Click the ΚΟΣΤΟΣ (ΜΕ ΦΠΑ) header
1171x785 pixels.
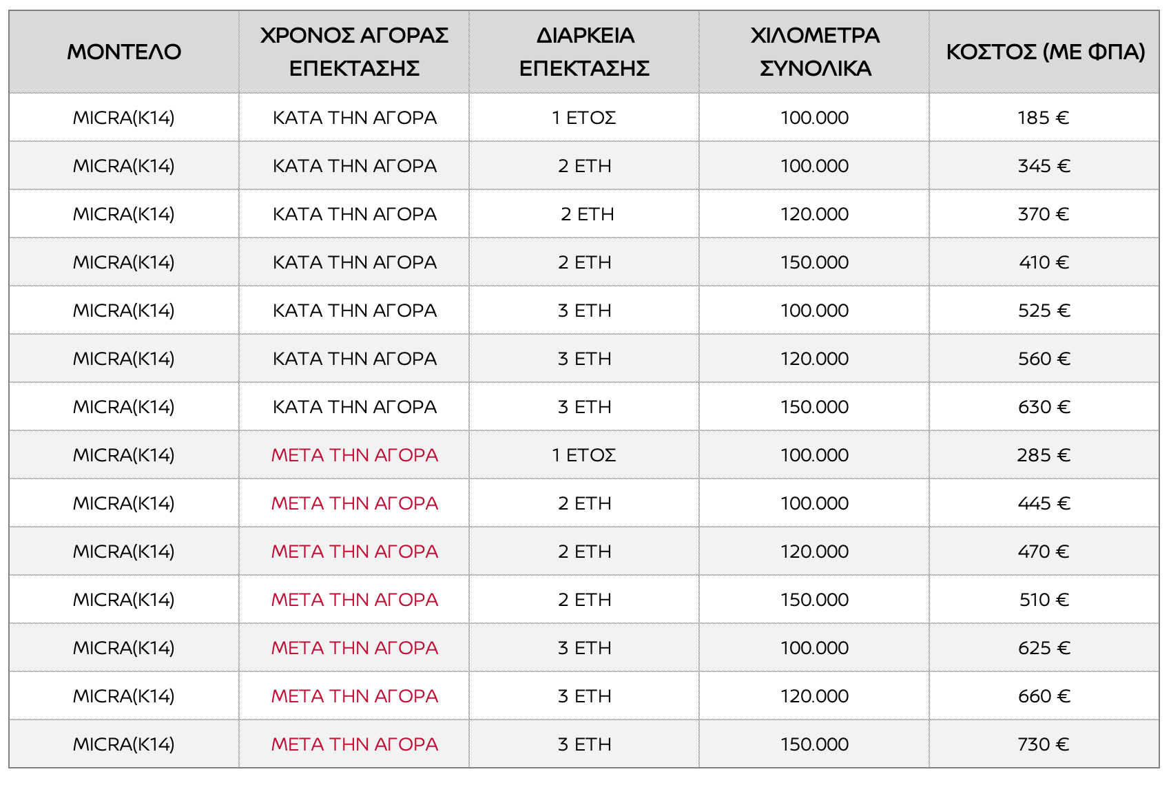pos(1044,52)
